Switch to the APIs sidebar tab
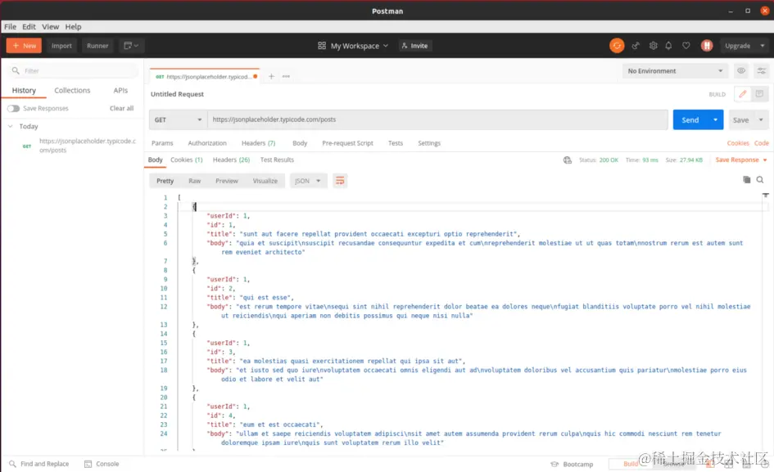This screenshot has height=472, width=774. 120,90
